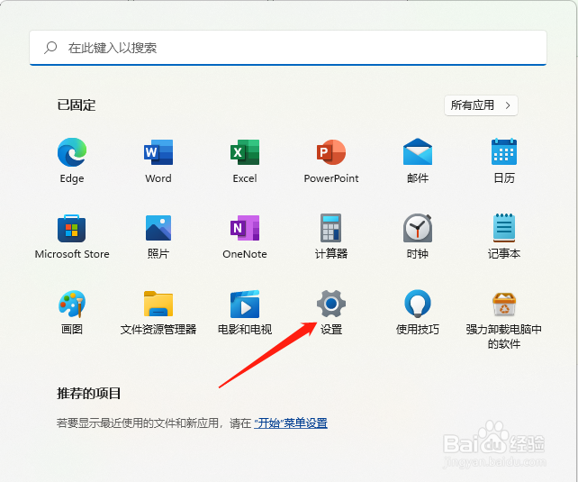Open the 计算器 calculator app
The width and height of the screenshot is (578, 482).
(x=331, y=228)
